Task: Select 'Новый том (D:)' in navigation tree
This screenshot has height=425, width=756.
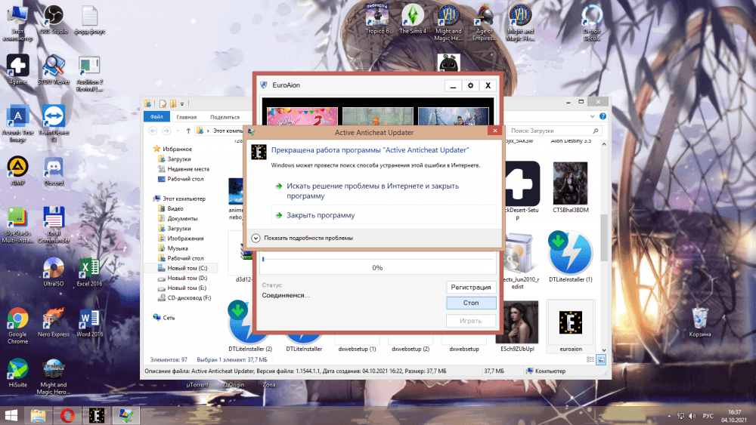Action: coord(187,278)
